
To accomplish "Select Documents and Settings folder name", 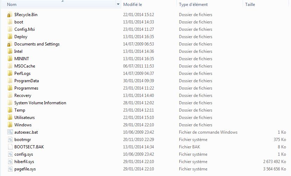I will pyautogui.click(x=37, y=44).
